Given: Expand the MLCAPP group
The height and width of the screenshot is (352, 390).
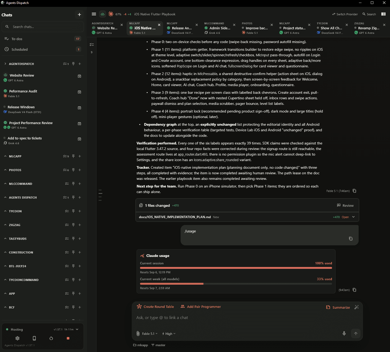Looking at the screenshot, I should tap(5, 156).
